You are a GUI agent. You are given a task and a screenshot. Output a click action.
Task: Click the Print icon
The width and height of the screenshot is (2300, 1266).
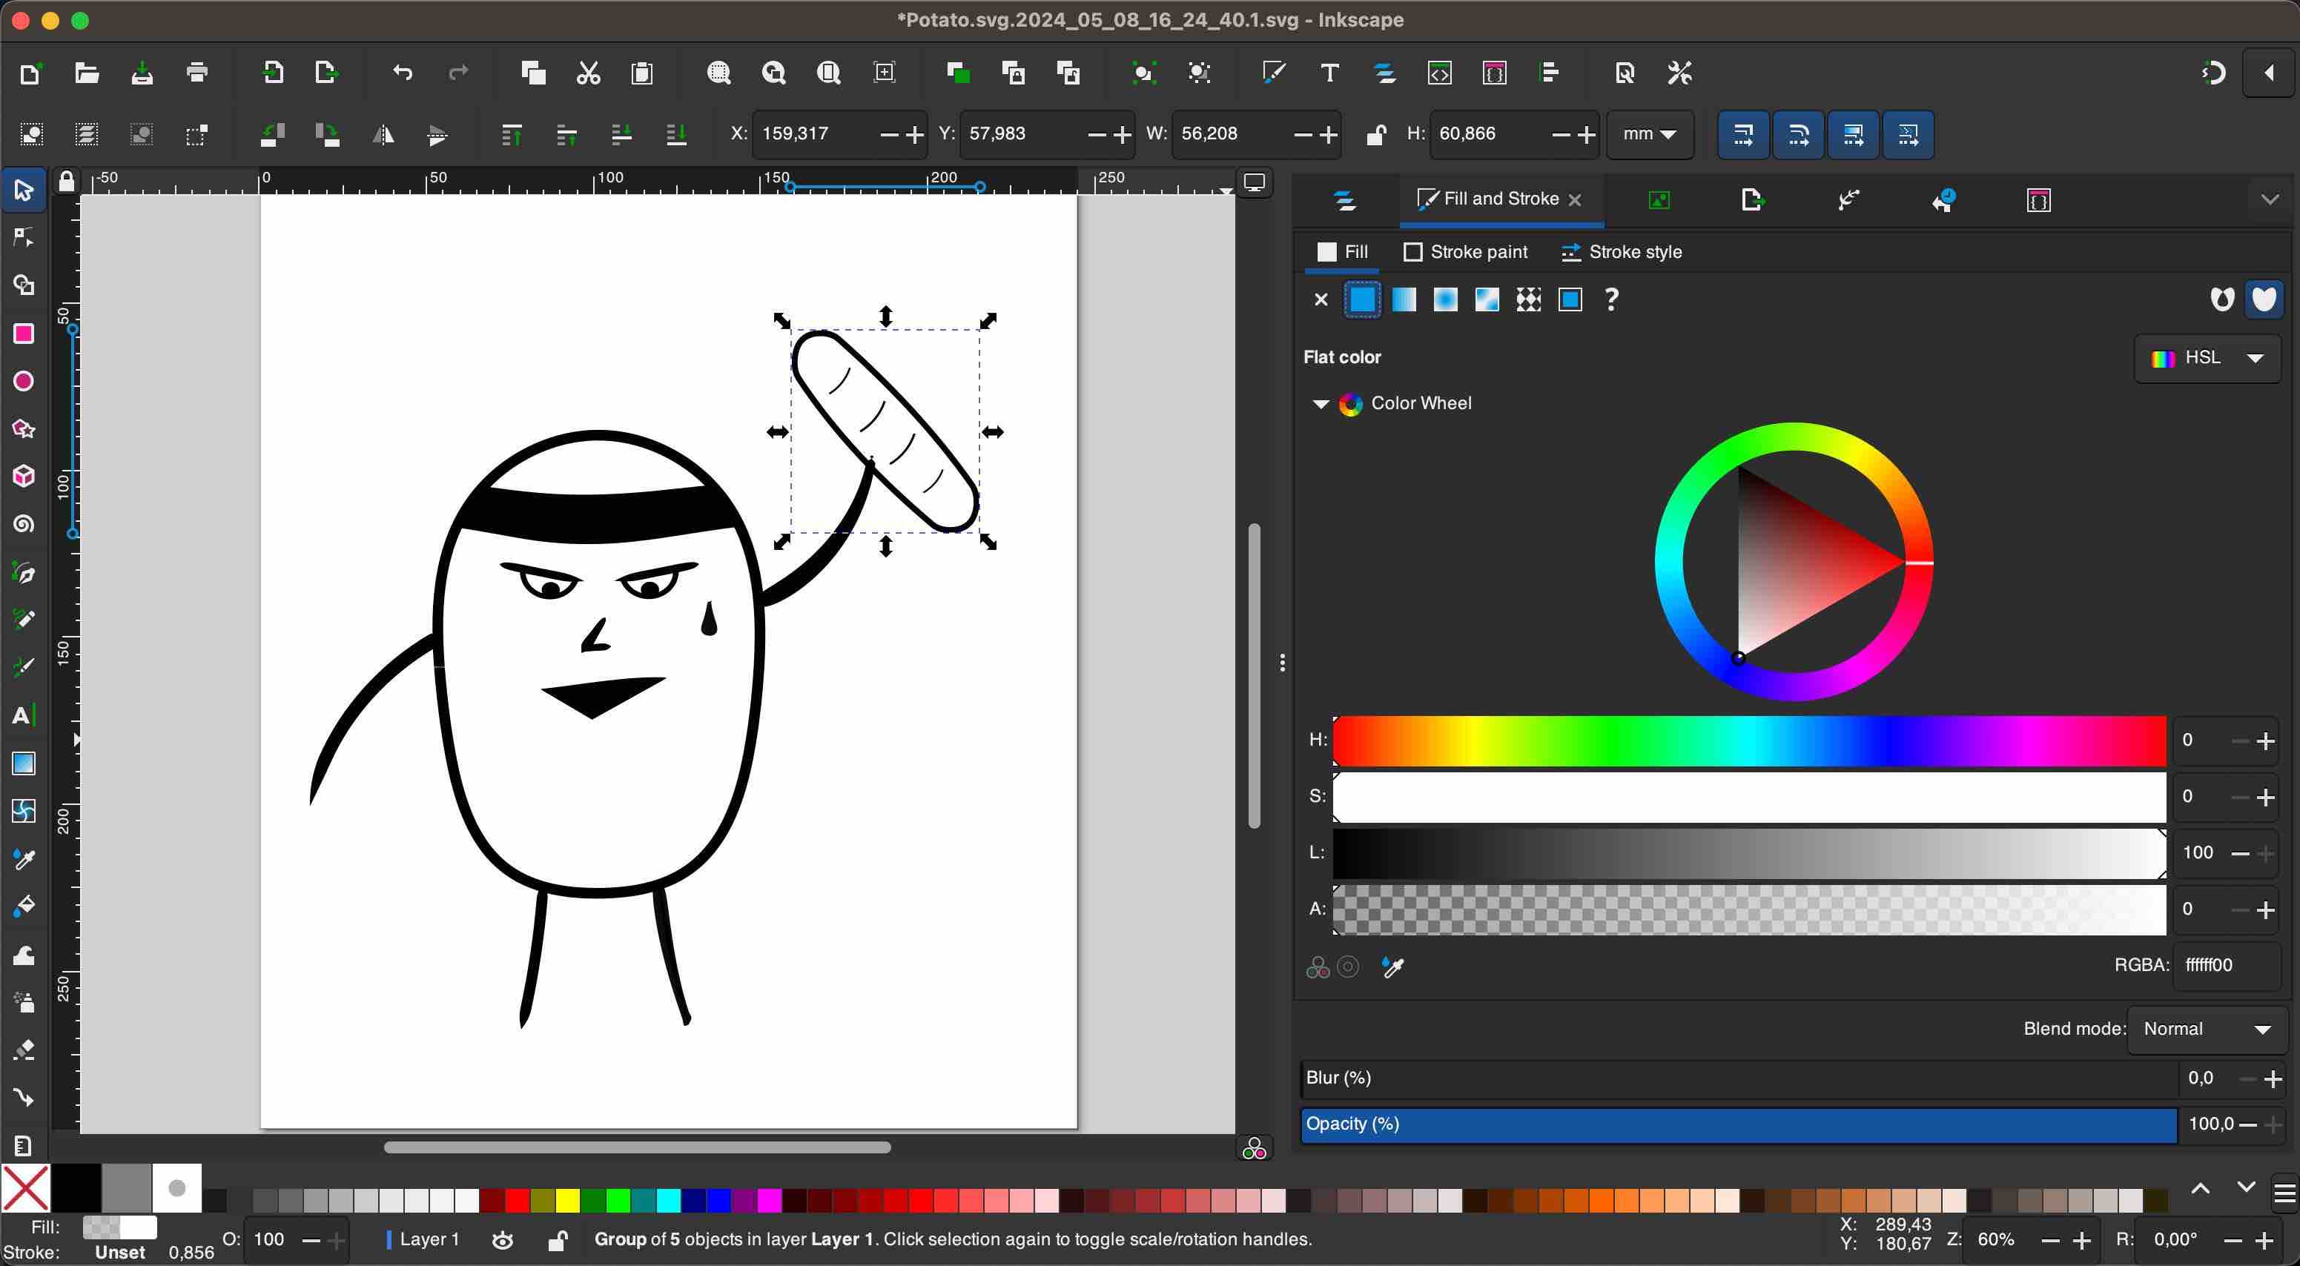tap(197, 73)
